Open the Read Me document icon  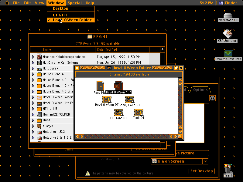[100, 86]
